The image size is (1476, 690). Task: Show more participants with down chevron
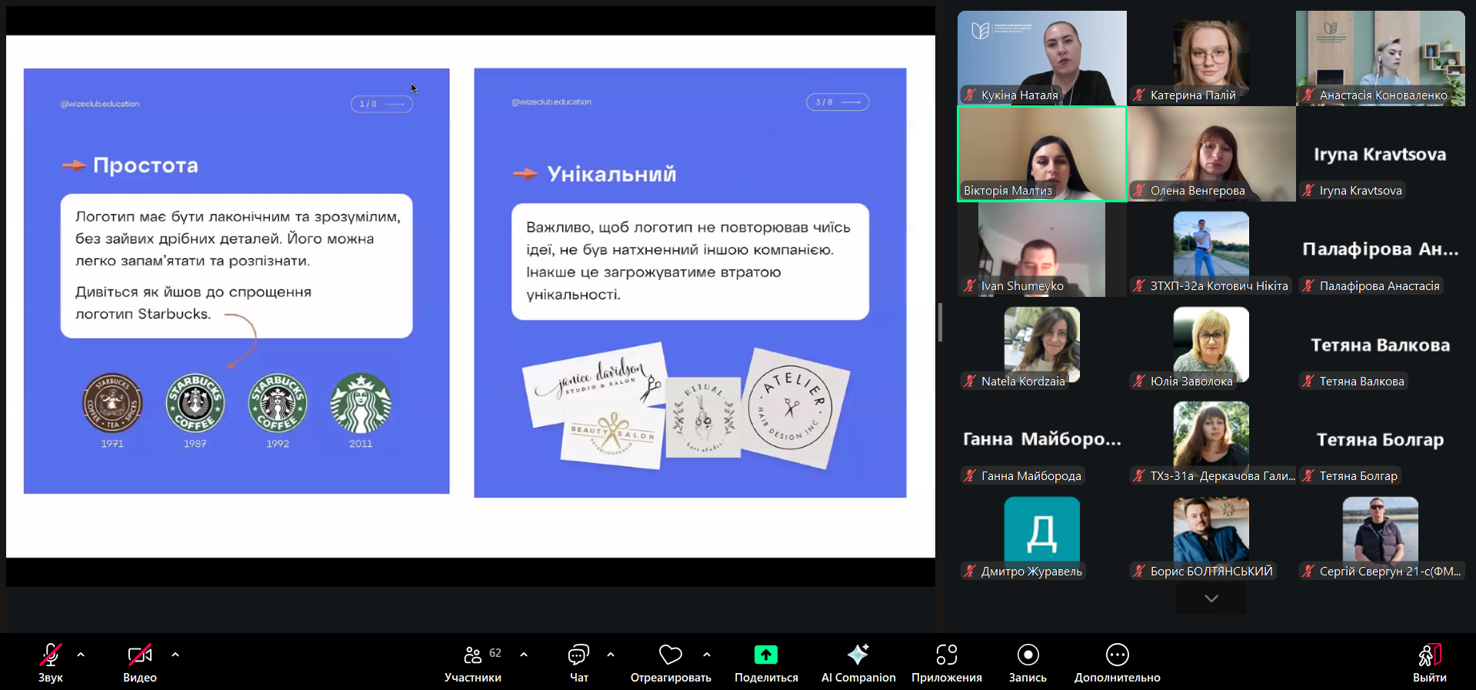1211,598
